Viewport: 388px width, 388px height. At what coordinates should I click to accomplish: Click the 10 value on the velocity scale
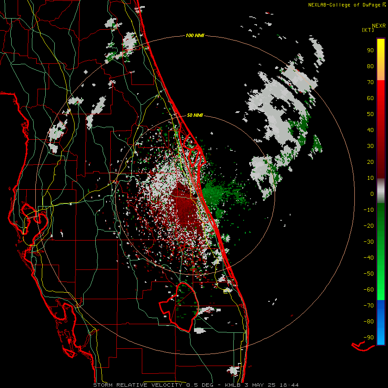(370, 178)
